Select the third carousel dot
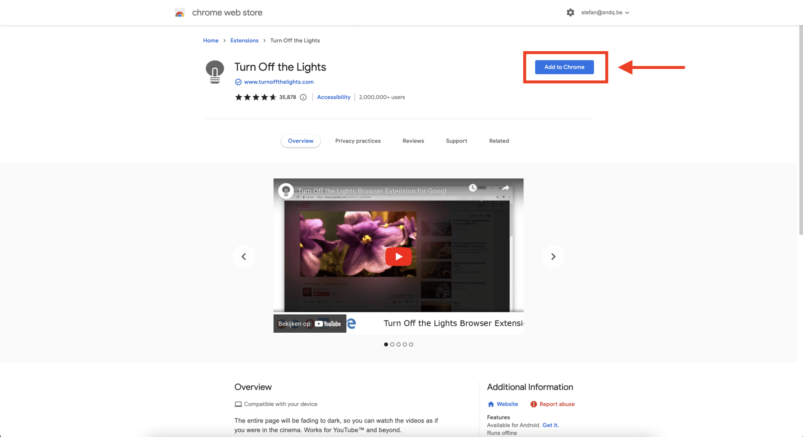 398,345
